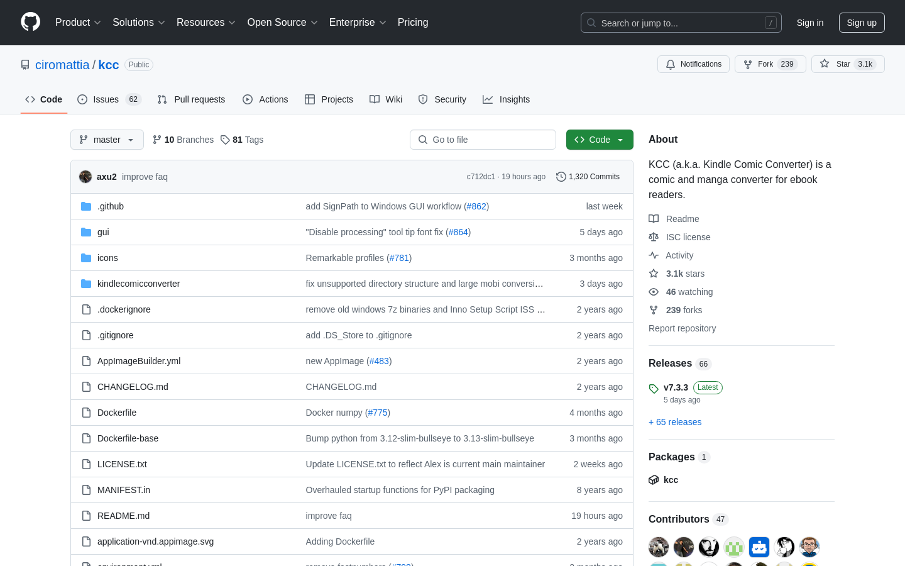Open the GitHub homepage logo
This screenshot has height=566, width=905.
[x=30, y=22]
